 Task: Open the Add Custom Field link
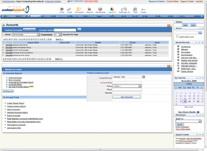(14, 128)
